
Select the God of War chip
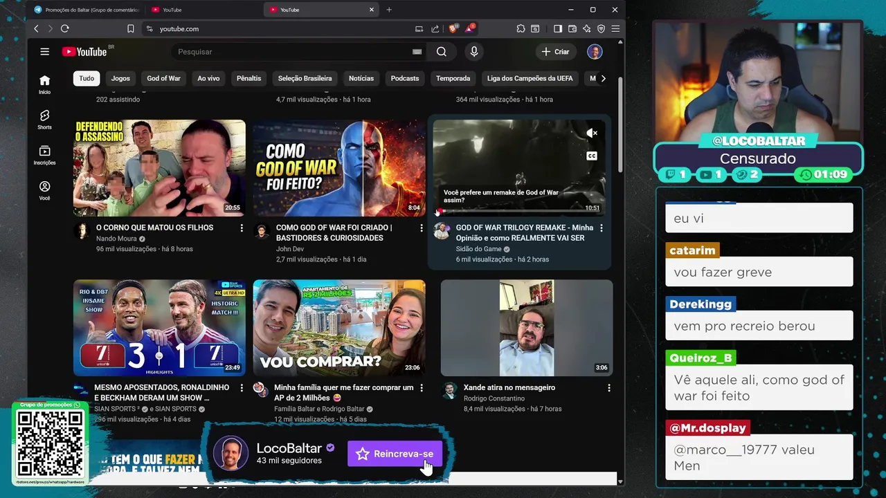coord(163,78)
